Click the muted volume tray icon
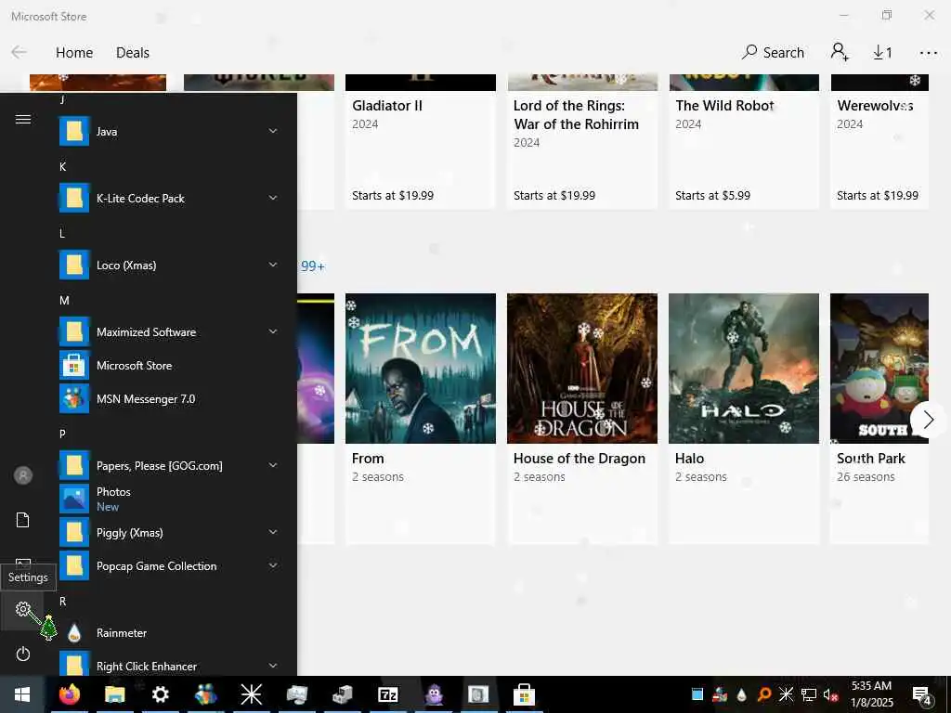This screenshot has width=951, height=713. [x=829, y=694]
